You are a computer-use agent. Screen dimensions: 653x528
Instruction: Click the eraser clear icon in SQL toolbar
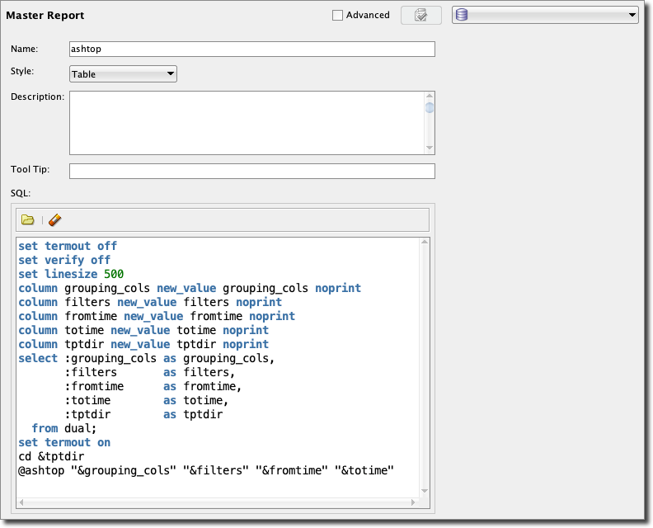pyautogui.click(x=54, y=219)
